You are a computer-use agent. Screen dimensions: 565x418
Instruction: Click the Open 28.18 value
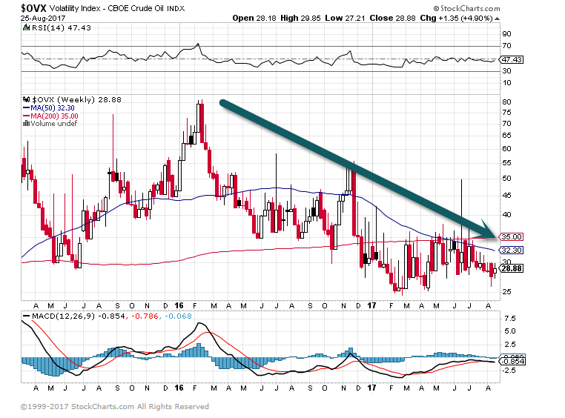pyautogui.click(x=254, y=18)
